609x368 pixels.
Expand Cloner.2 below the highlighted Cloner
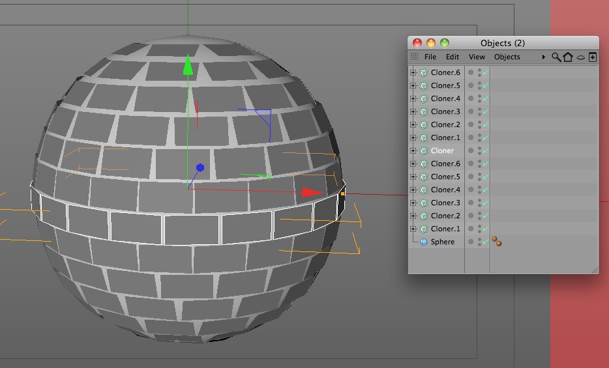[x=413, y=216]
